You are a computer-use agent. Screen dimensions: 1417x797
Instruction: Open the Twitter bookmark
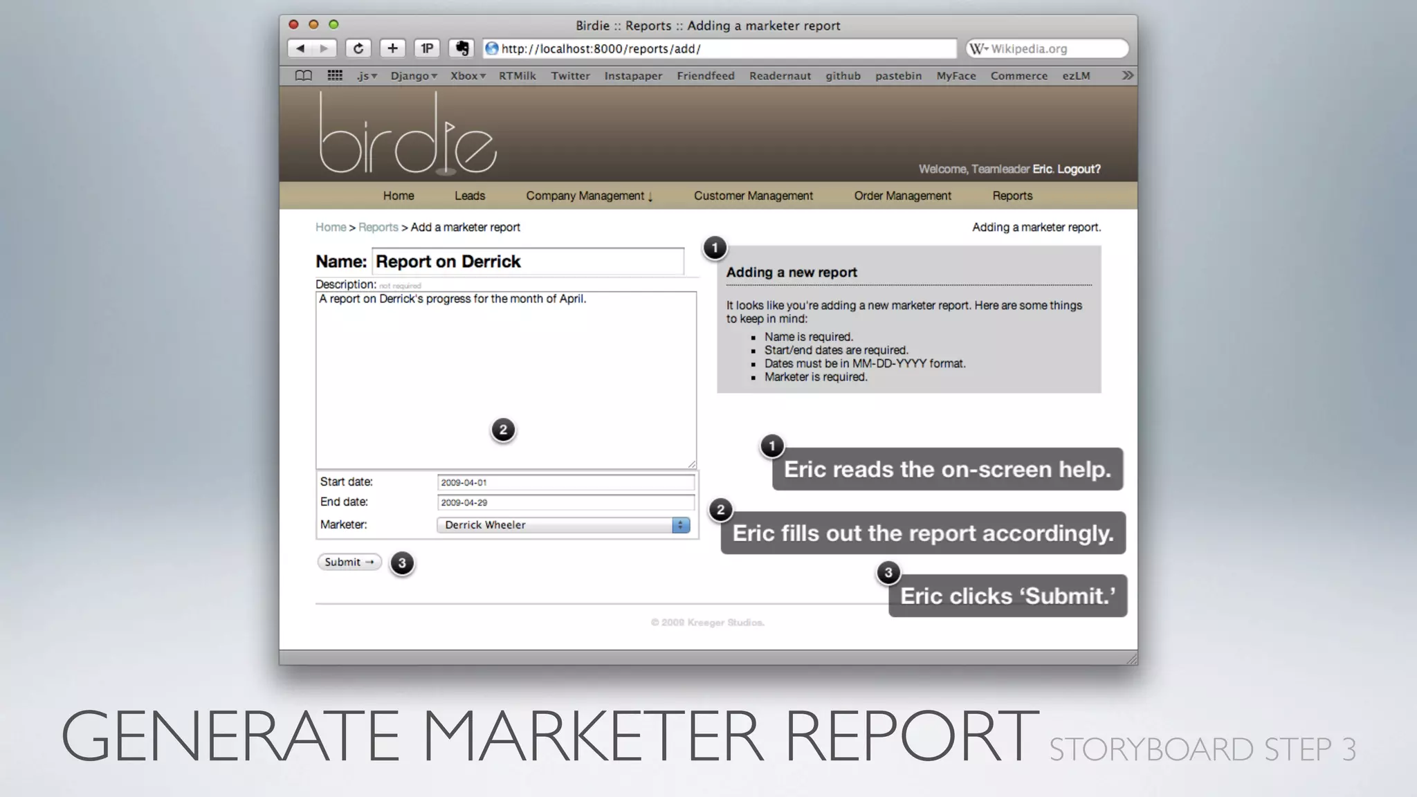(570, 76)
